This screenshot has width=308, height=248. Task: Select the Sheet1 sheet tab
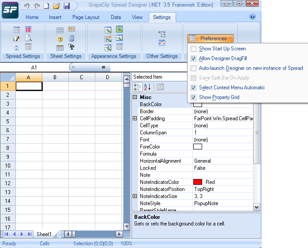(x=44, y=234)
